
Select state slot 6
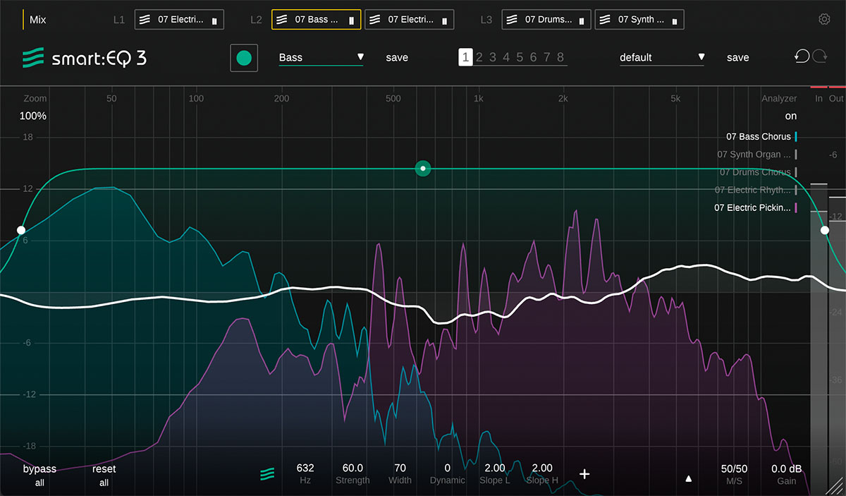pyautogui.click(x=534, y=58)
